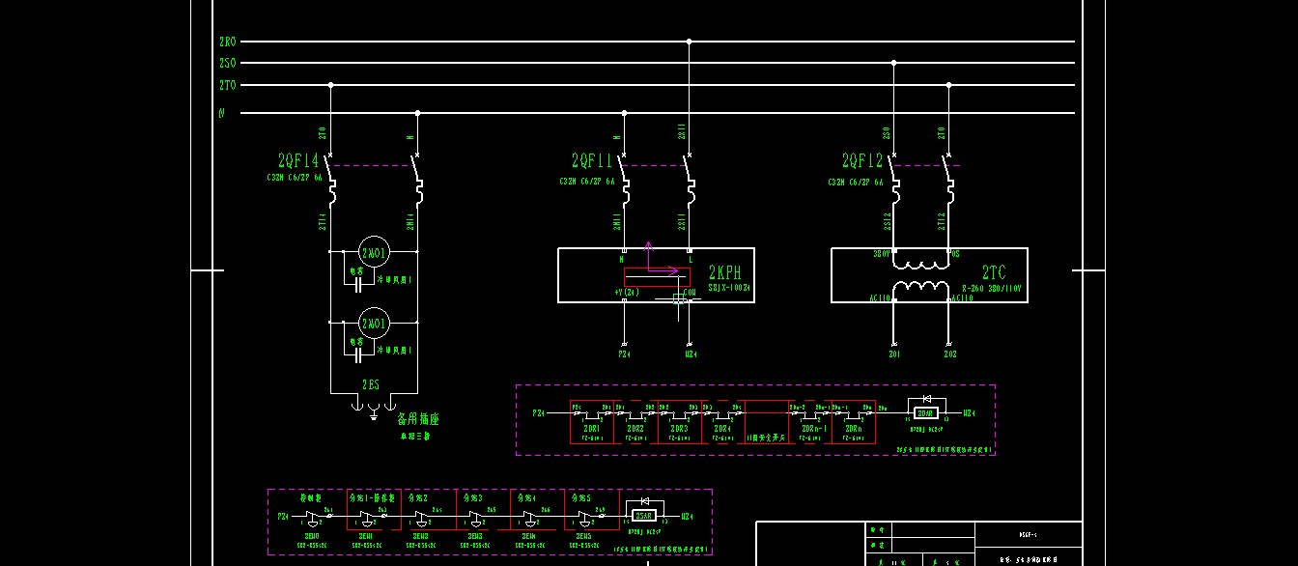Select the 2TC transformer label

[995, 273]
